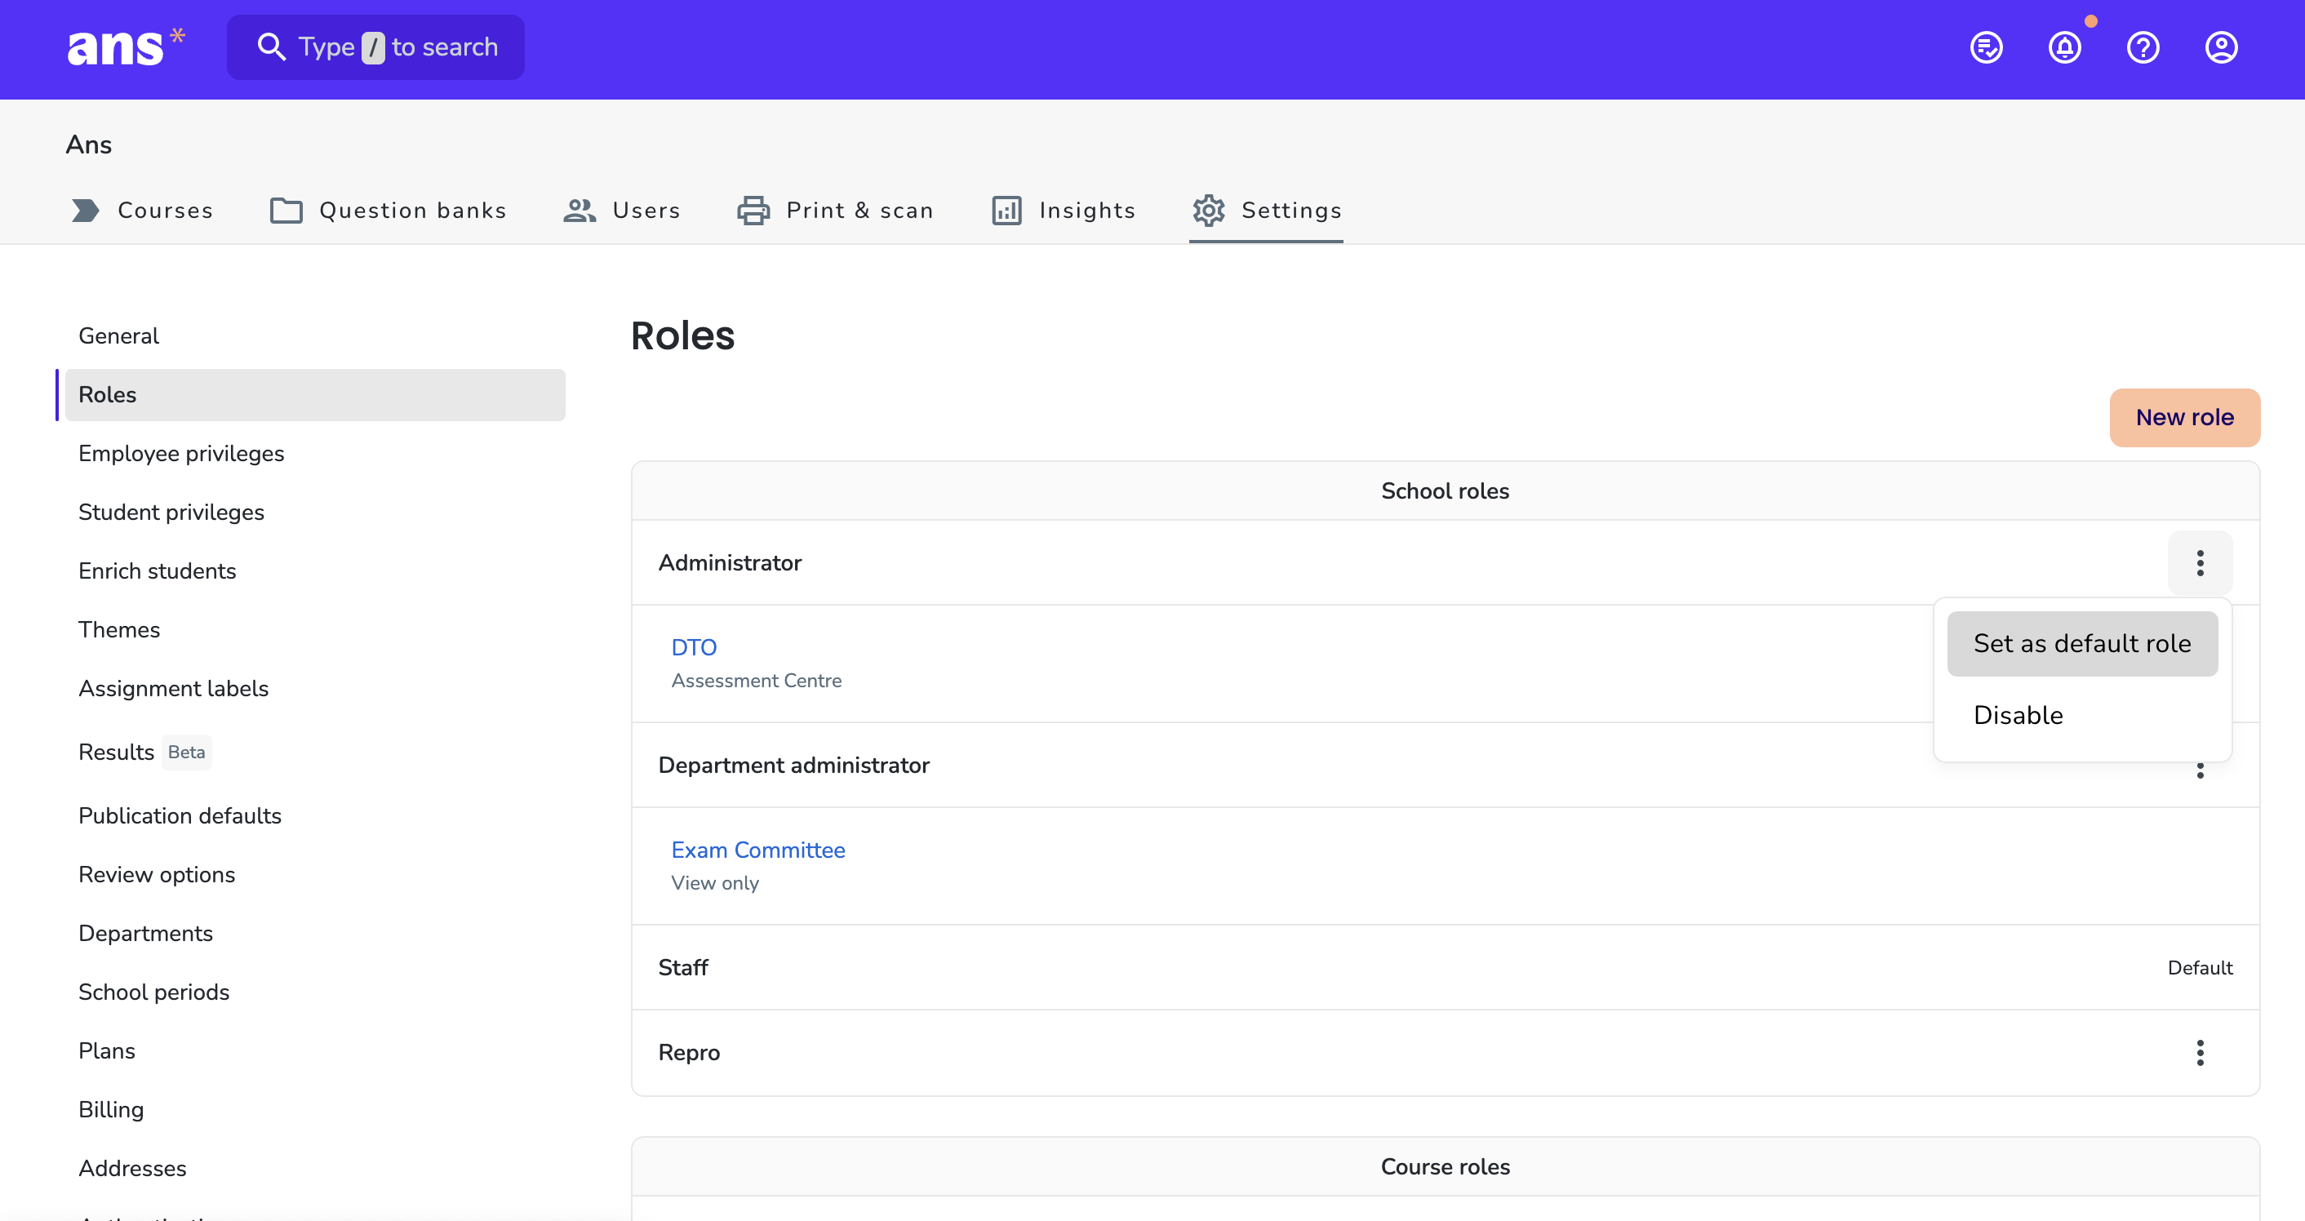Open Plans settings
Image resolution: width=2305 pixels, height=1221 pixels.
pos(315,1051)
